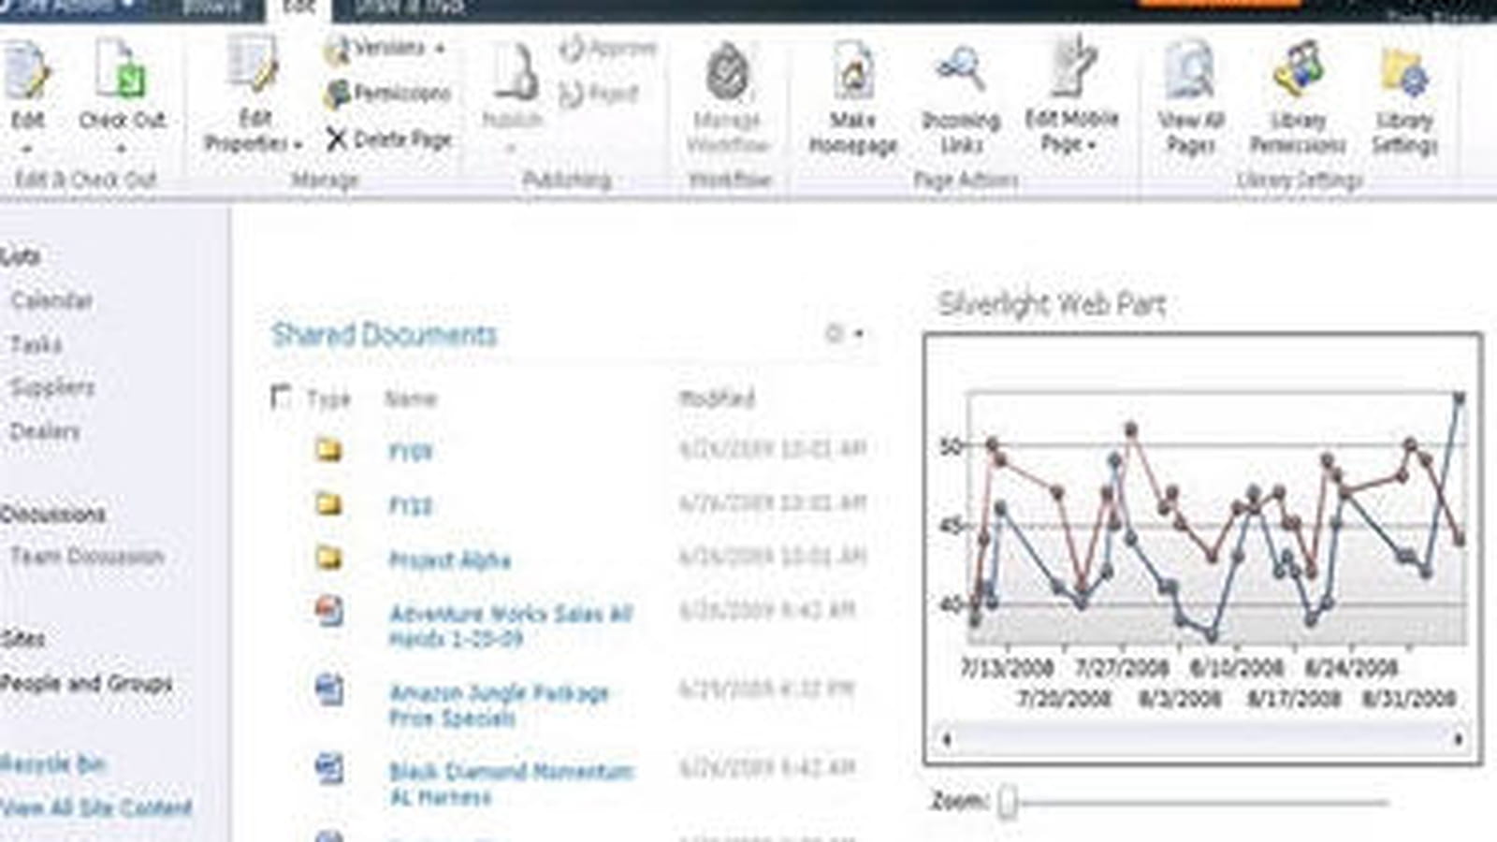Expand the dropdown arrow under Check Out
Screen dimensions: 1497x842
click(x=122, y=149)
